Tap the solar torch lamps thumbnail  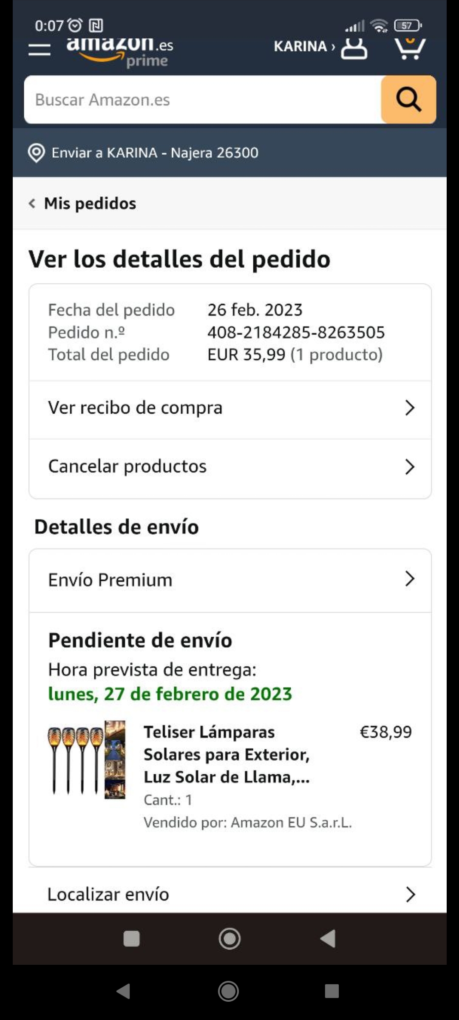(x=87, y=760)
